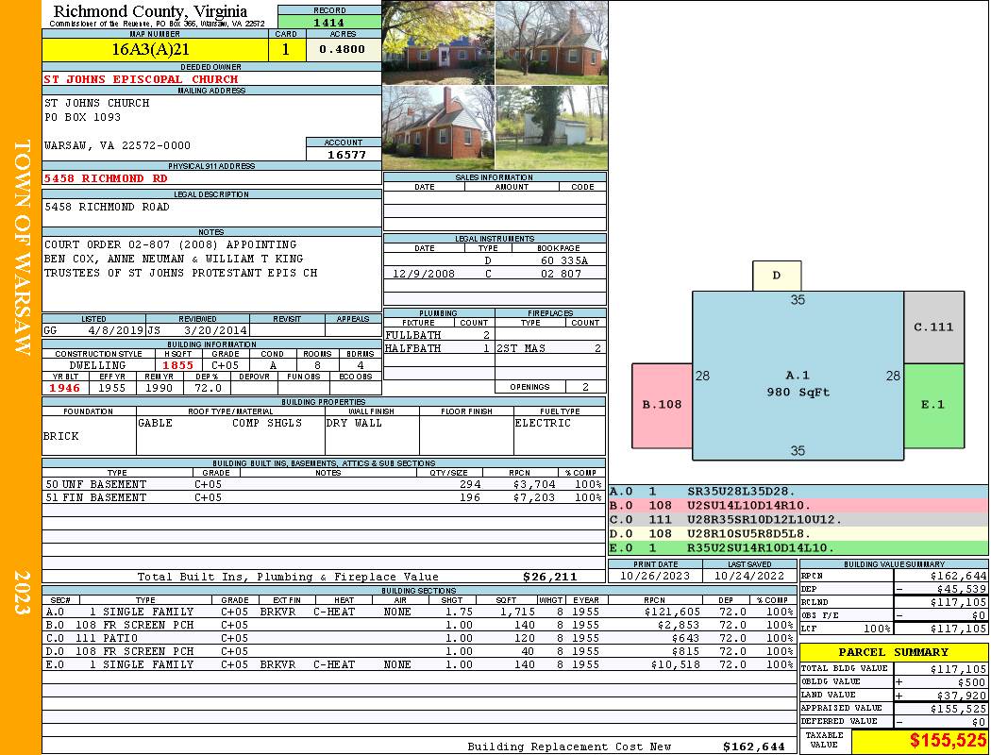Click the listed date 4/8/2019
The height and width of the screenshot is (755, 991).
coord(116,329)
